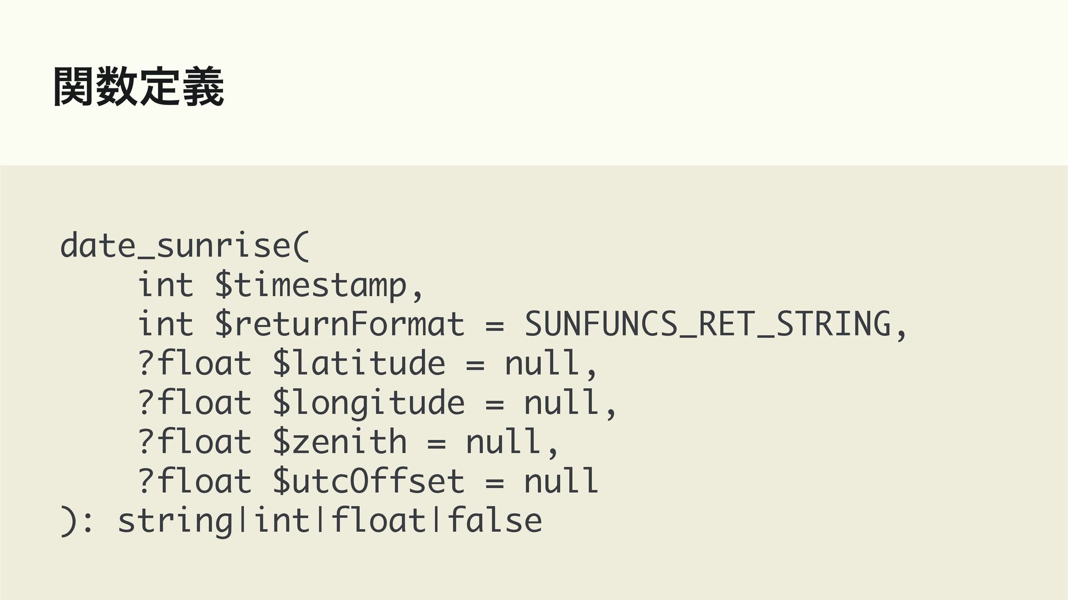Click the SUNFUNCS_RET_STRING constant

click(707, 324)
